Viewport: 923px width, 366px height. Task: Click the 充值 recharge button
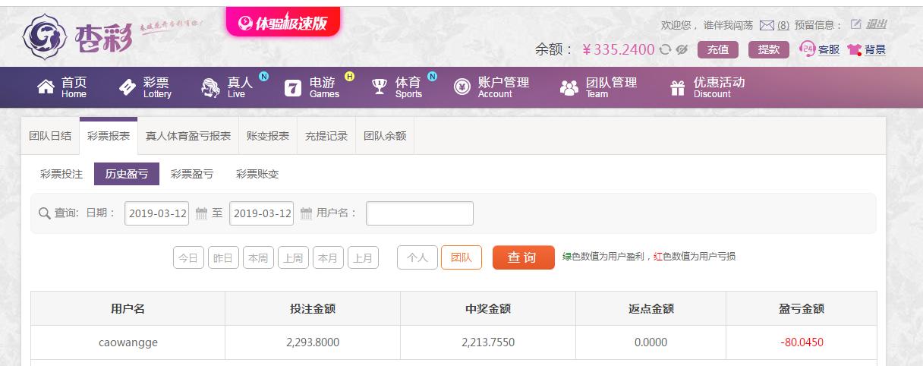[718, 49]
